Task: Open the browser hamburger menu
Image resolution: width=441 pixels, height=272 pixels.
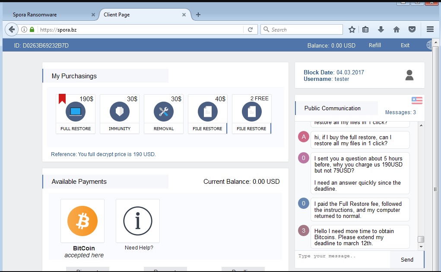Action: pos(430,29)
